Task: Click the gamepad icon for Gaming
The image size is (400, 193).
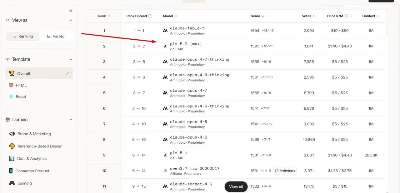Action: tap(12, 183)
